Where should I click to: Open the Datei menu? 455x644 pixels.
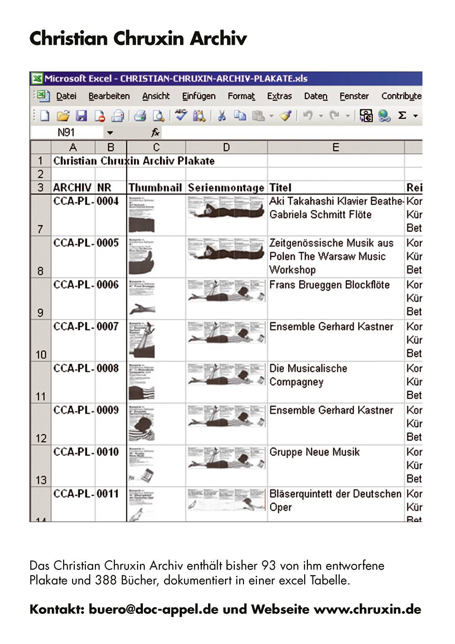click(66, 96)
